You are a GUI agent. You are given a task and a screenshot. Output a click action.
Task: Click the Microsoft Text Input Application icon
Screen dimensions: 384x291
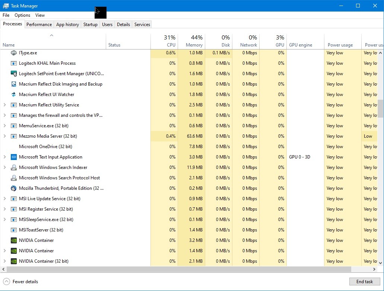pos(14,157)
